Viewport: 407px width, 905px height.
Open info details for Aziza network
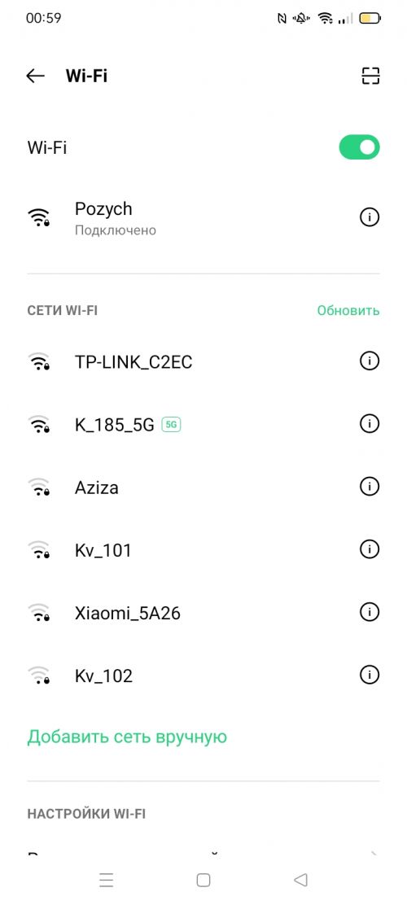(x=369, y=487)
